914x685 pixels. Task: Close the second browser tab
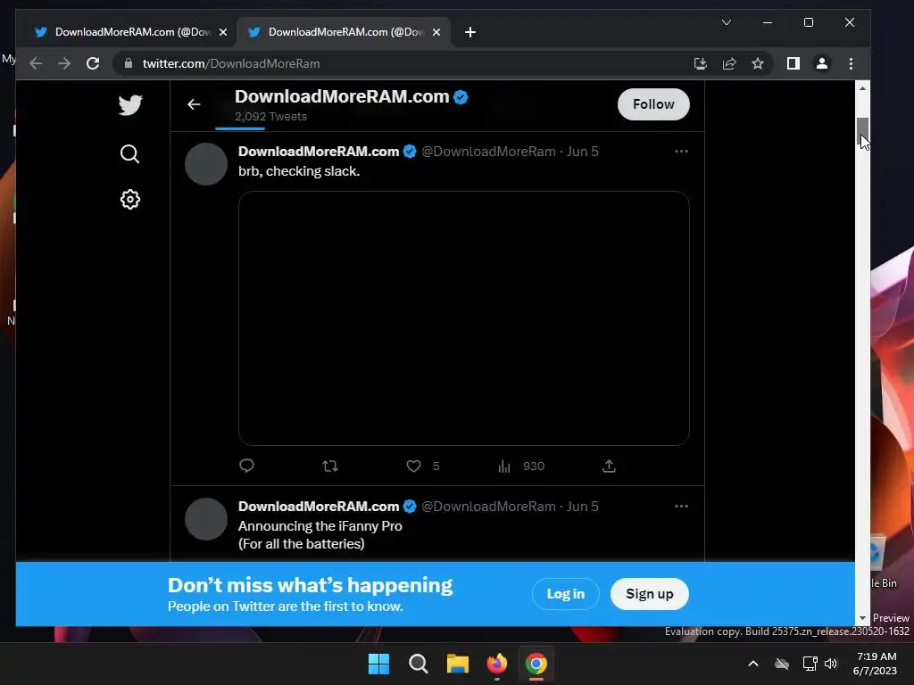point(436,32)
